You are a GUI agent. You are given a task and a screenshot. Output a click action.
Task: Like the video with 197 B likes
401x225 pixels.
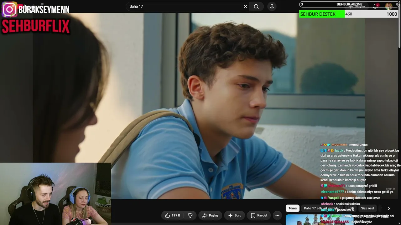pyautogui.click(x=173, y=215)
